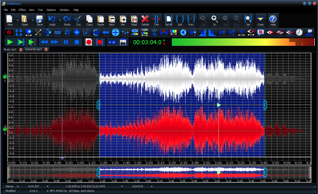Trim audio to the selection
The image size is (318, 194).
coord(156,20)
